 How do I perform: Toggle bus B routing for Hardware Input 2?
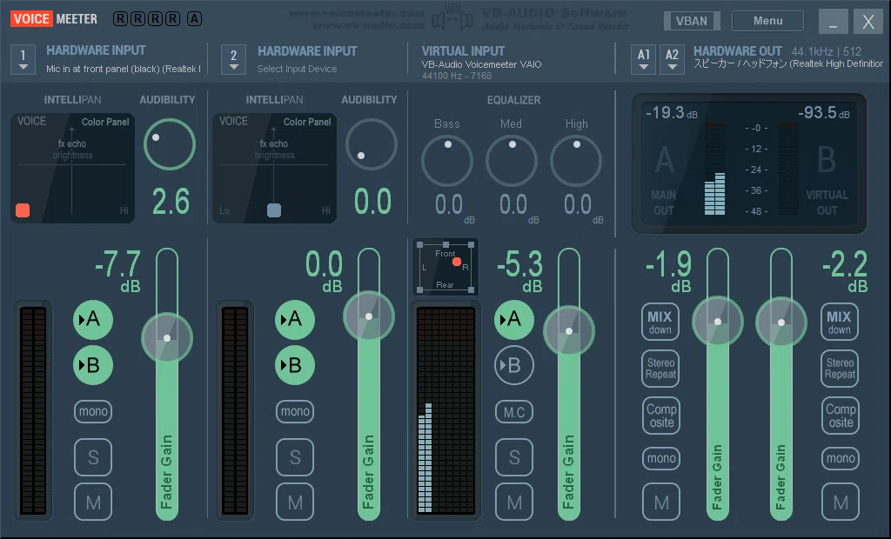tap(294, 365)
